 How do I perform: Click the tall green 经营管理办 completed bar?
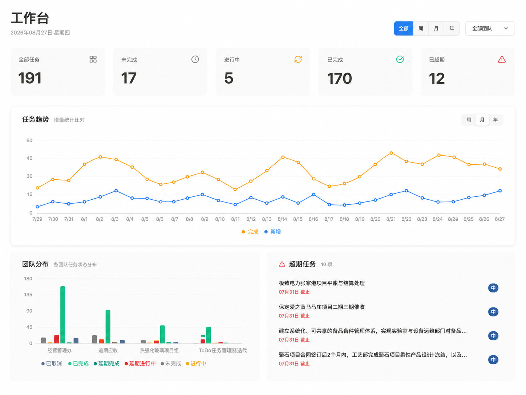[x=62, y=315]
